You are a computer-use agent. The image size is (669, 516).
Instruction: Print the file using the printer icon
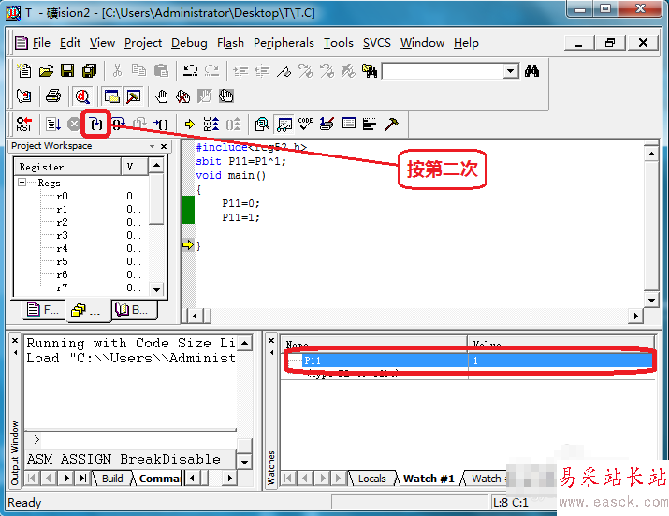pos(53,96)
